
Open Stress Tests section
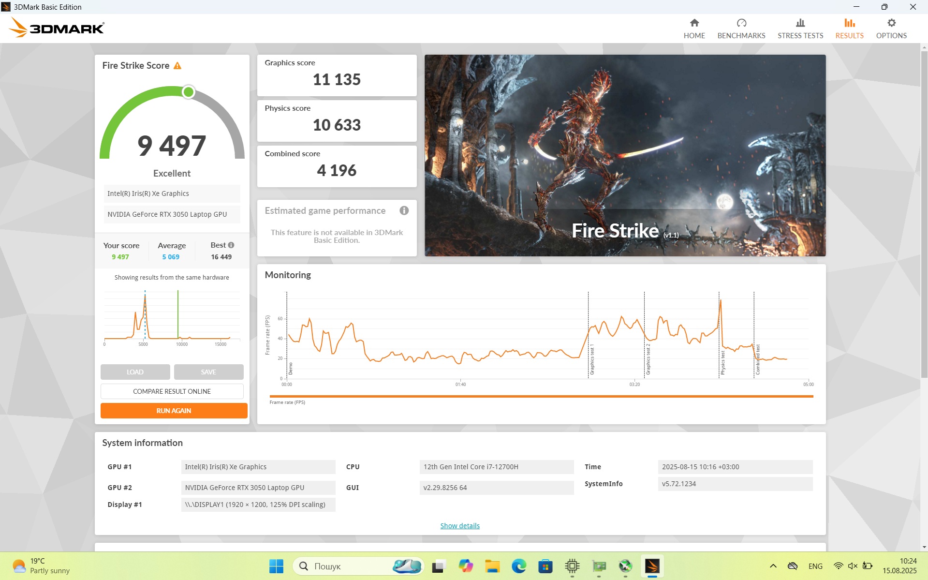[800, 29]
